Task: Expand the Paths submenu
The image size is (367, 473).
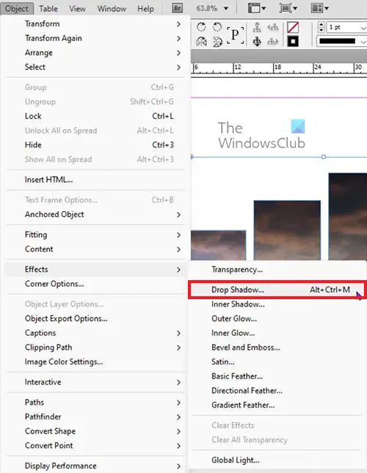Action: click(95, 403)
